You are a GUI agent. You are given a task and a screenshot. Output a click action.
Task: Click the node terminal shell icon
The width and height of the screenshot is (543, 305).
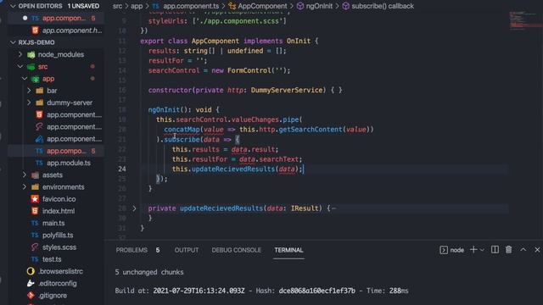pyautogui.click(x=444, y=250)
